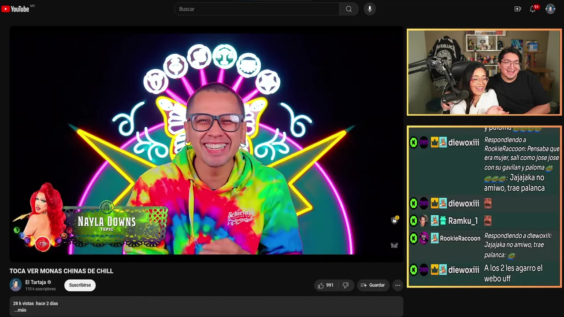Click RookieRaccoon's avatar badge in chat
The height and width of the screenshot is (317, 564).
[x=424, y=238]
